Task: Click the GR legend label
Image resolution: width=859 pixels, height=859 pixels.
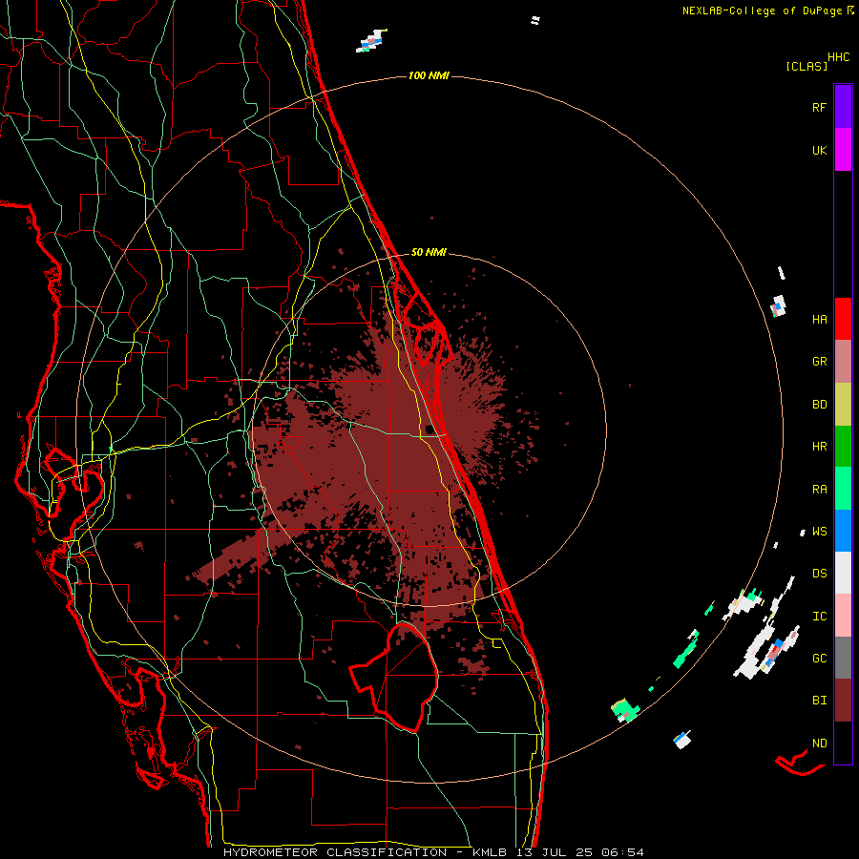Action: click(819, 362)
